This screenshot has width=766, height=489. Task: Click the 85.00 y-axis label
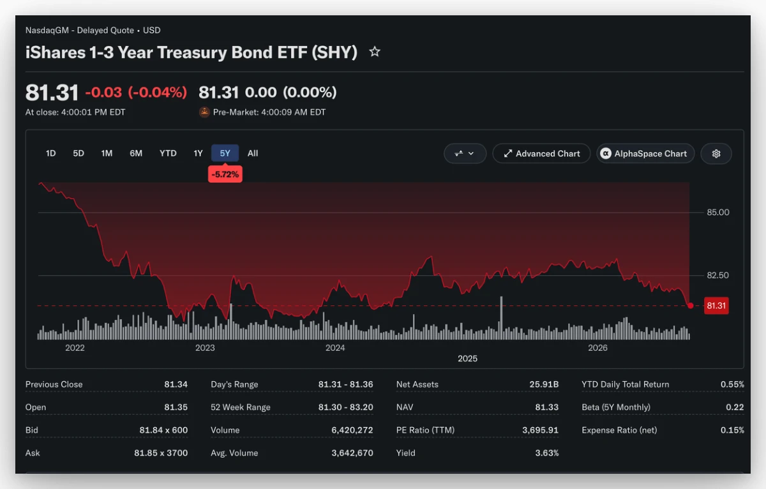coord(717,212)
